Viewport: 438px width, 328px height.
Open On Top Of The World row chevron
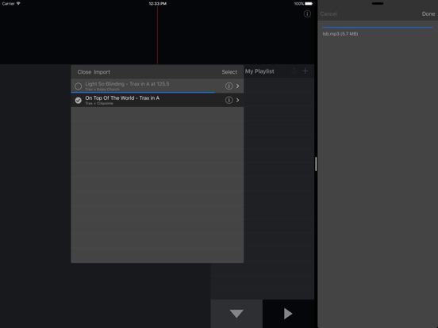pyautogui.click(x=238, y=100)
